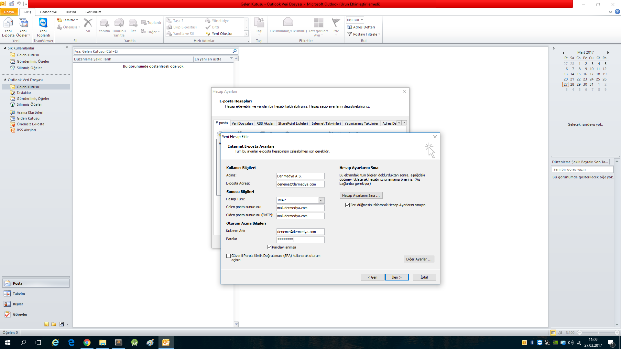Click the Sil delete icon

click(x=88, y=26)
